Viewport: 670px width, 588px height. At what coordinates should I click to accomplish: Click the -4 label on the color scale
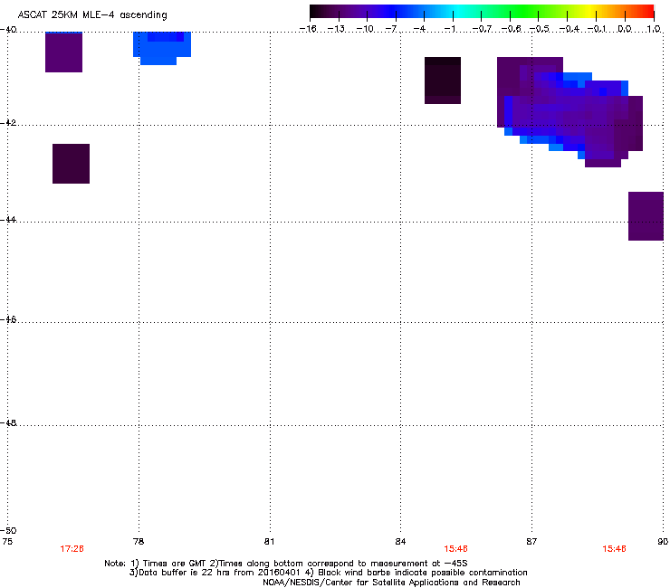[419, 29]
